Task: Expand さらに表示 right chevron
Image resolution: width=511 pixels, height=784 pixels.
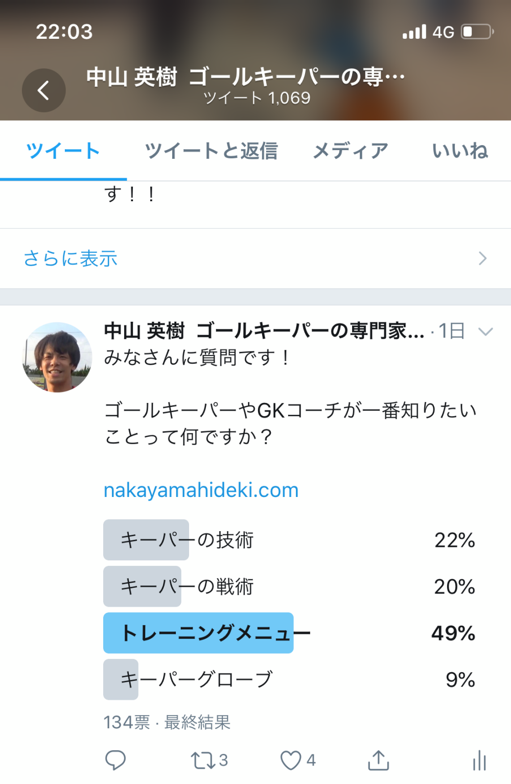Action: tap(482, 258)
